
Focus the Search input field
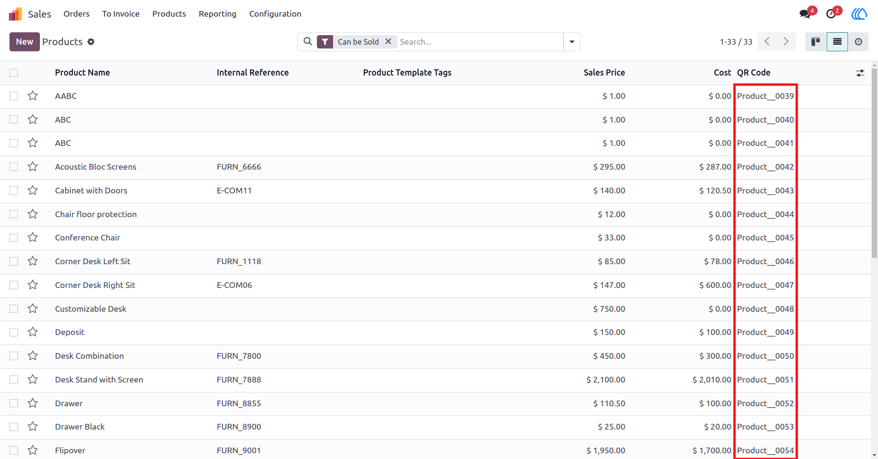pos(480,42)
